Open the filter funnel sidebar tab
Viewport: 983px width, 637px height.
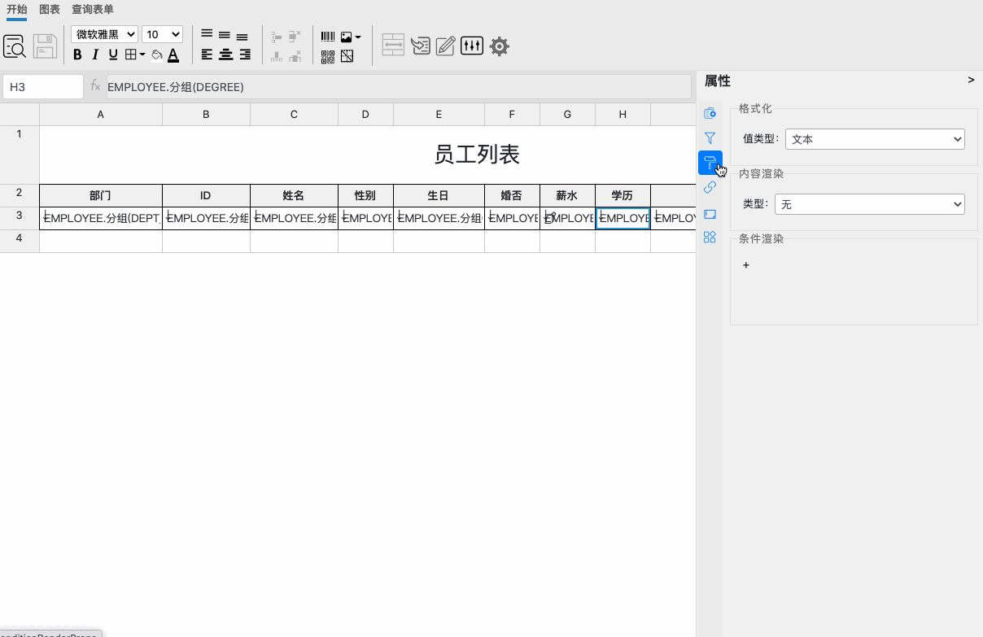pyautogui.click(x=710, y=138)
